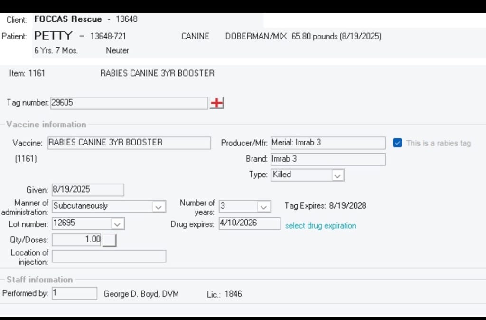Open the Number of years dropdown
Screen dimensions: 486x320
click(x=263, y=207)
